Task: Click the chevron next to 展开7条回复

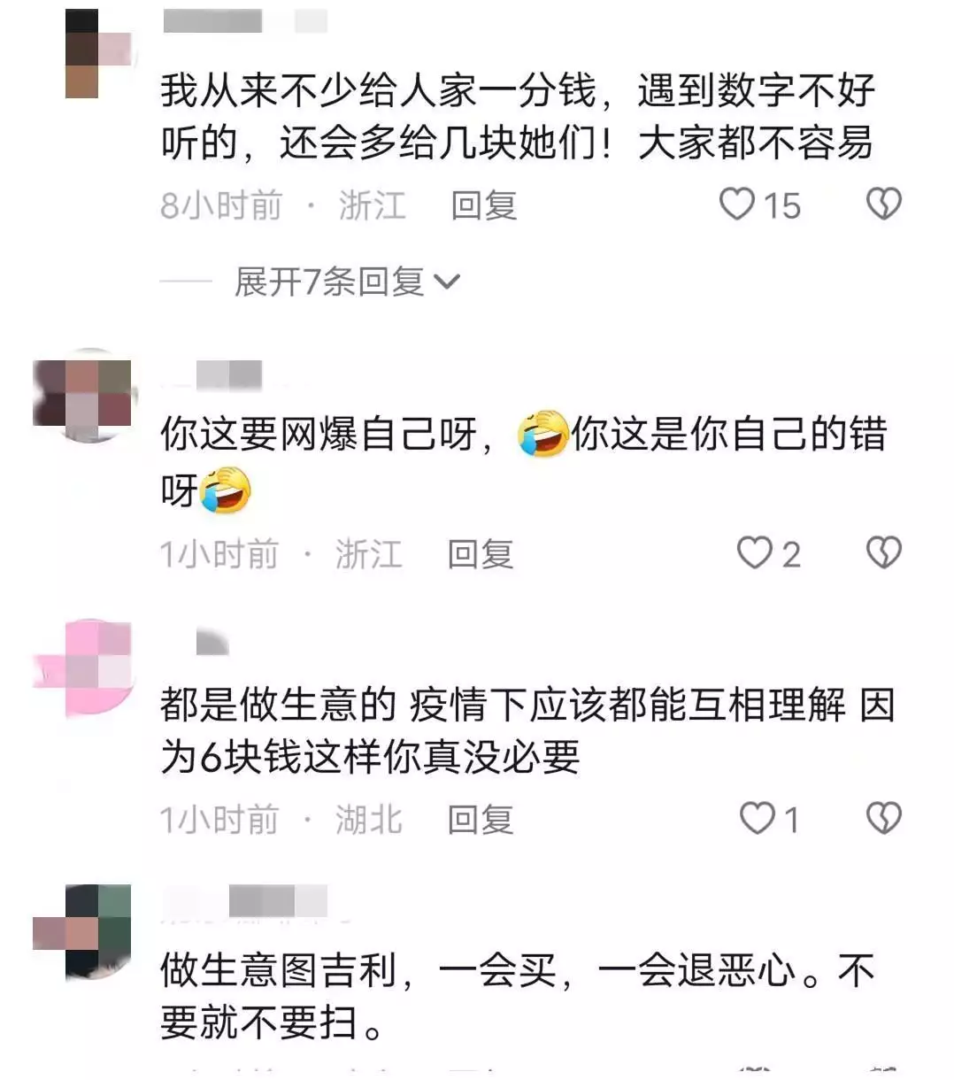Action: pyautogui.click(x=447, y=282)
